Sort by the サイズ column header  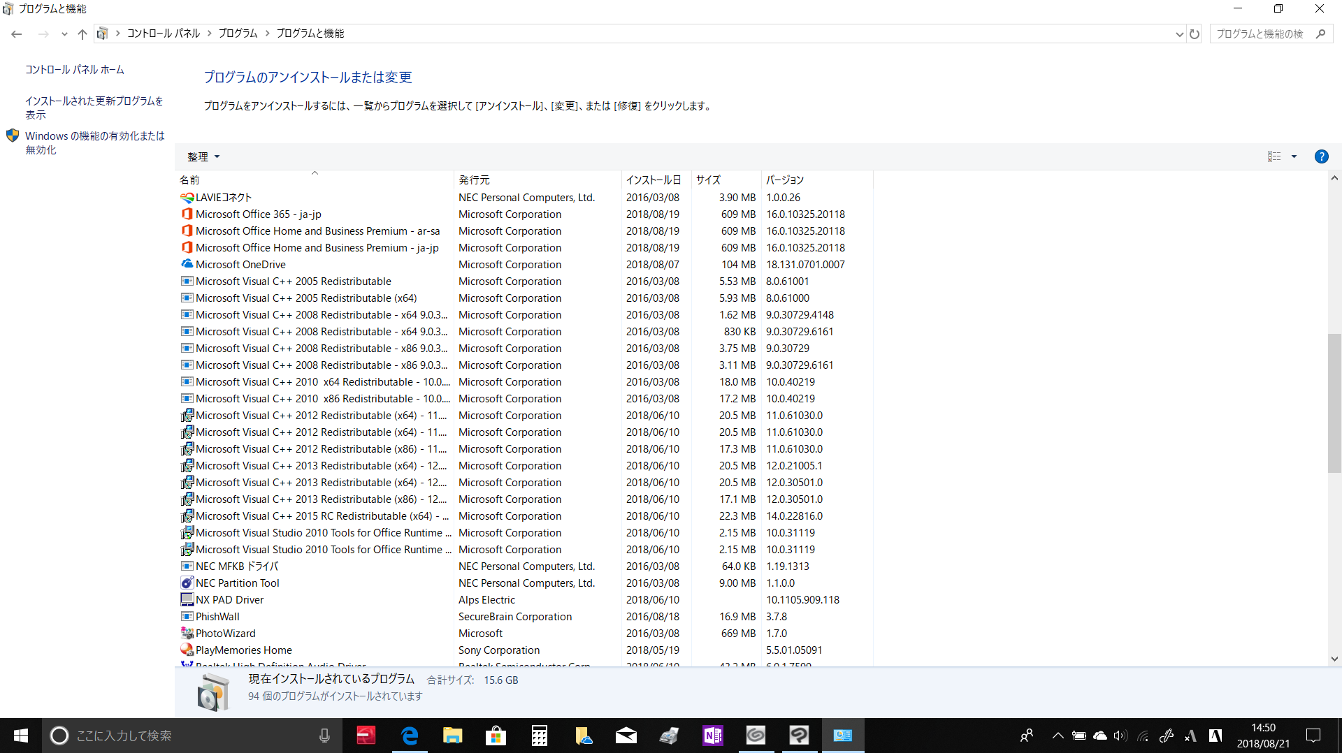[x=726, y=180]
